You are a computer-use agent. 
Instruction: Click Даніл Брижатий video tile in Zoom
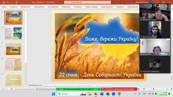[x=155, y=30]
